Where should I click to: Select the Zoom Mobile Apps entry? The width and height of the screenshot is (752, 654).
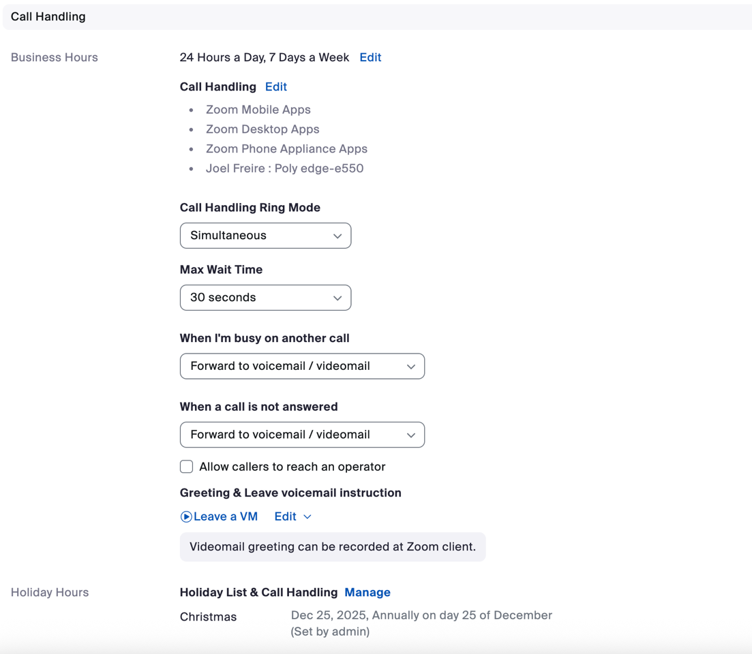[x=258, y=110]
